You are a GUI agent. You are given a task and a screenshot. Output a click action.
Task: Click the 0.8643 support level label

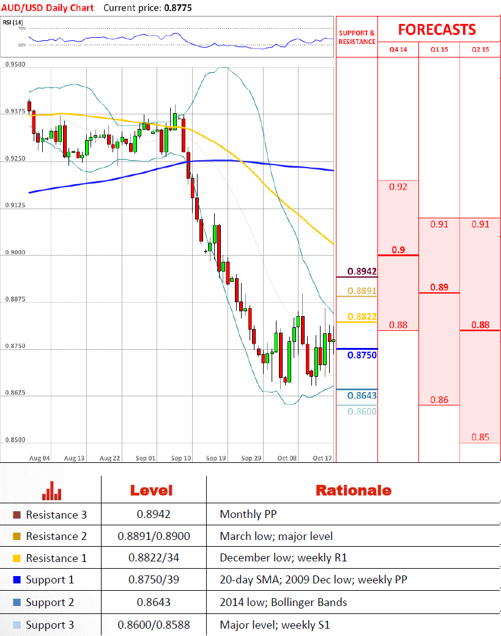[362, 396]
